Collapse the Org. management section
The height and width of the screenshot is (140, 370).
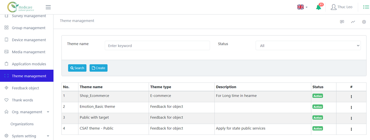pos(27,112)
